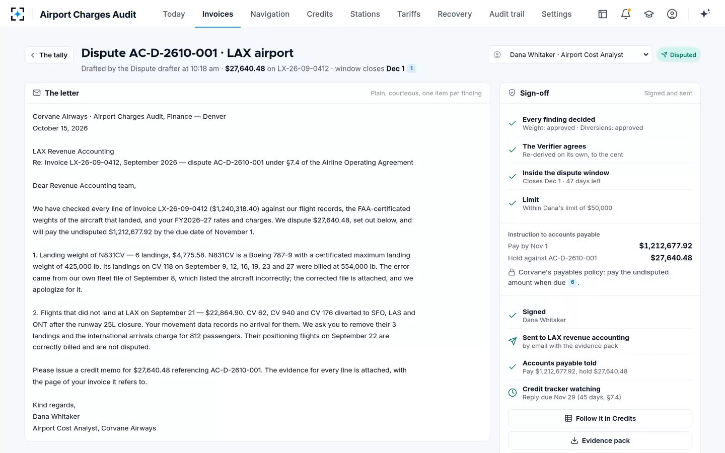
Task: Click the $1,212,677.92 Pay by Nov 1 amount
Action: [666, 246]
